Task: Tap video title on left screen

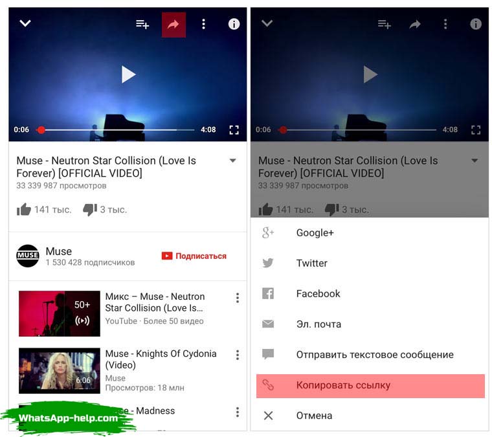Action: click(106, 167)
